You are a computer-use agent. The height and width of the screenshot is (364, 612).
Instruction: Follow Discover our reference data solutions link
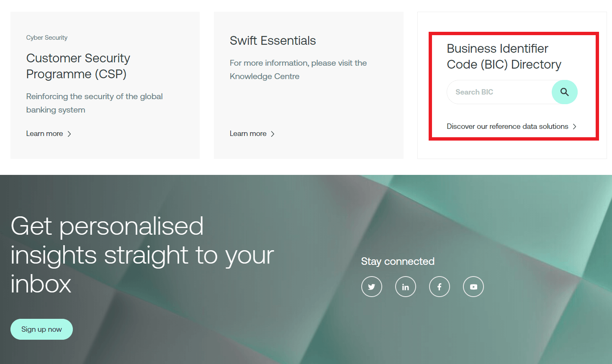tap(512, 126)
